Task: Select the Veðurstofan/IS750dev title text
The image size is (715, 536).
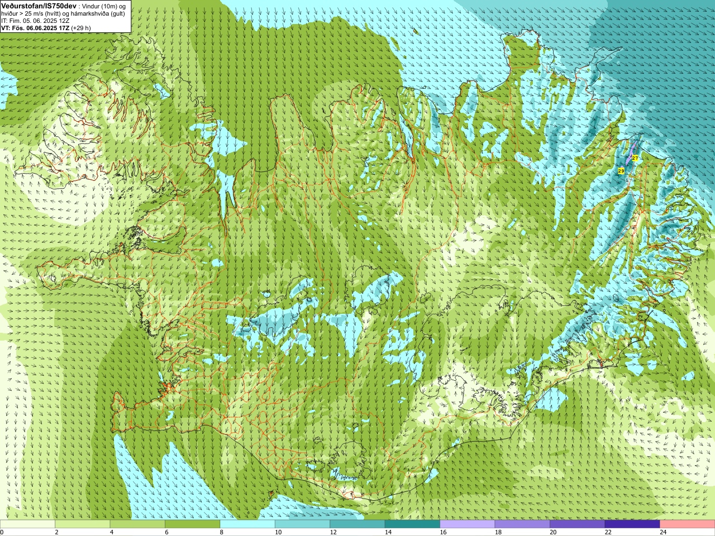Action: tap(39, 6)
